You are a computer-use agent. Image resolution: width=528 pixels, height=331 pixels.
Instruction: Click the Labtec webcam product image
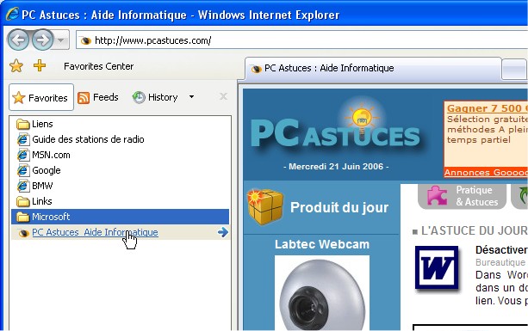click(x=322, y=293)
